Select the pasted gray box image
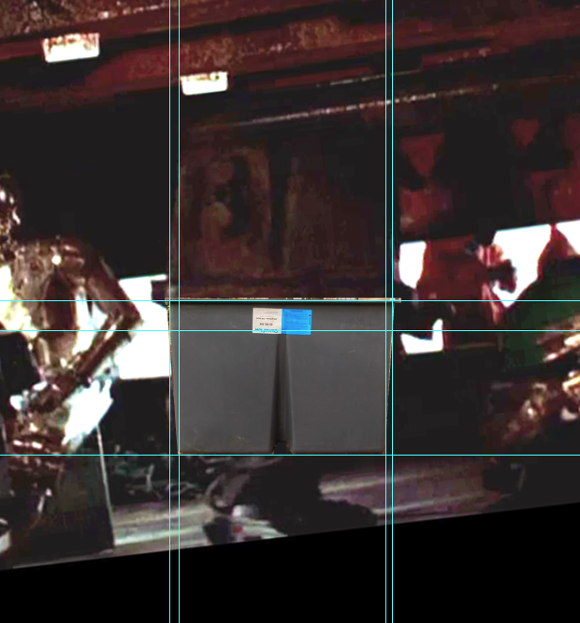 point(282,377)
